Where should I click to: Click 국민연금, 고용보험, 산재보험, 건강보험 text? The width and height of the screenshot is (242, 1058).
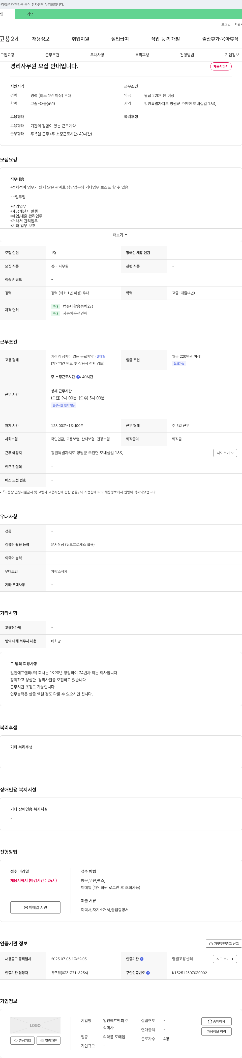click(80, 439)
